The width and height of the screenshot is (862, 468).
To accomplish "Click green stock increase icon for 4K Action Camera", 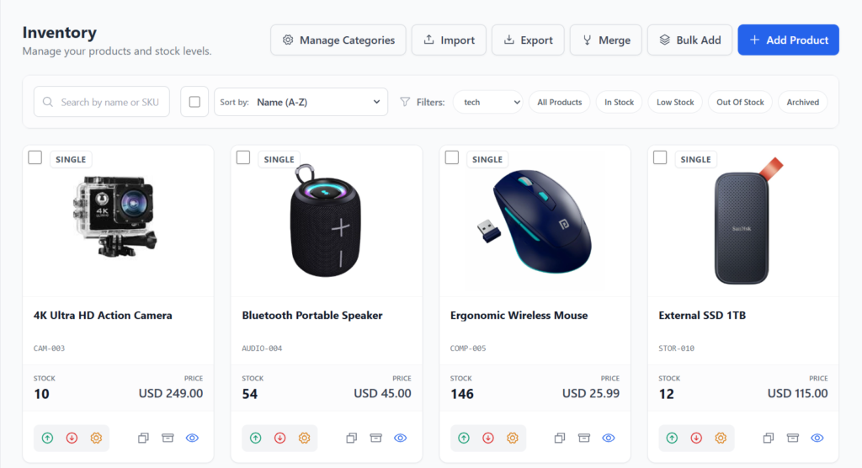I will (x=48, y=438).
